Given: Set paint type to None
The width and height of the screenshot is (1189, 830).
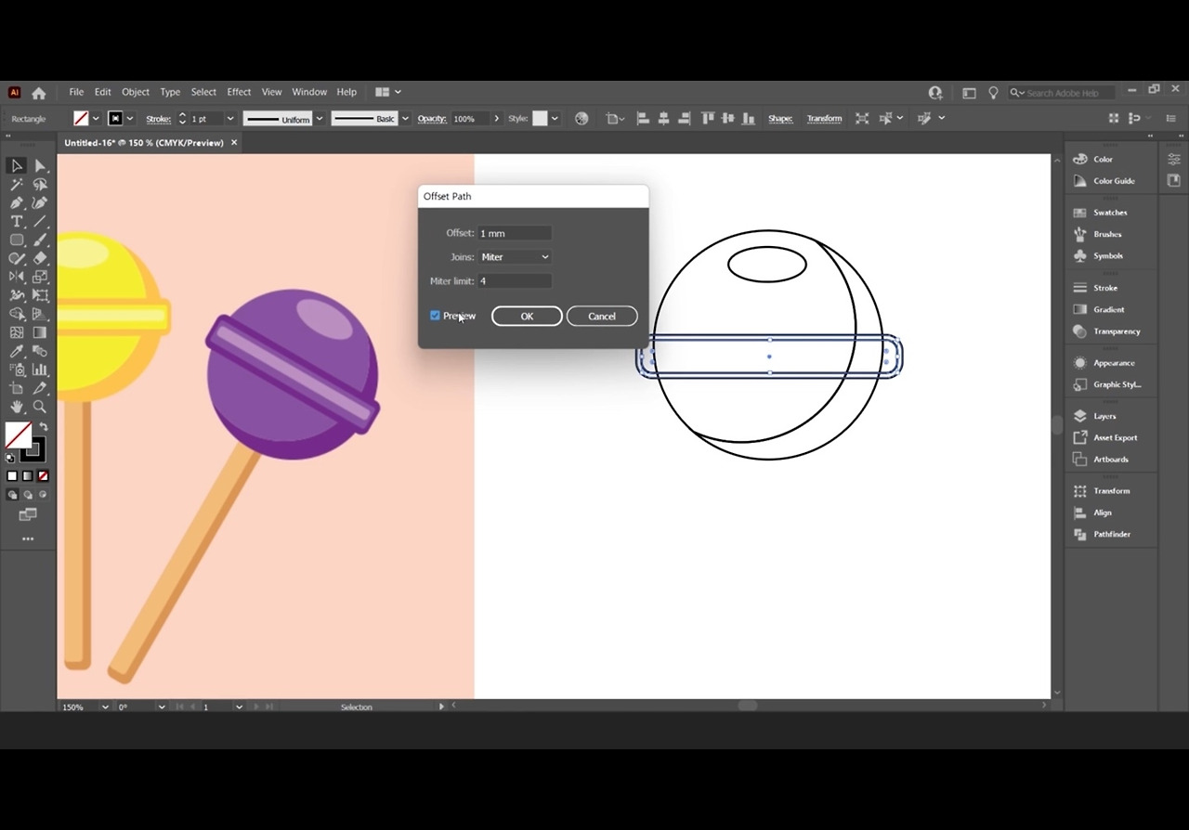Looking at the screenshot, I should [43, 476].
